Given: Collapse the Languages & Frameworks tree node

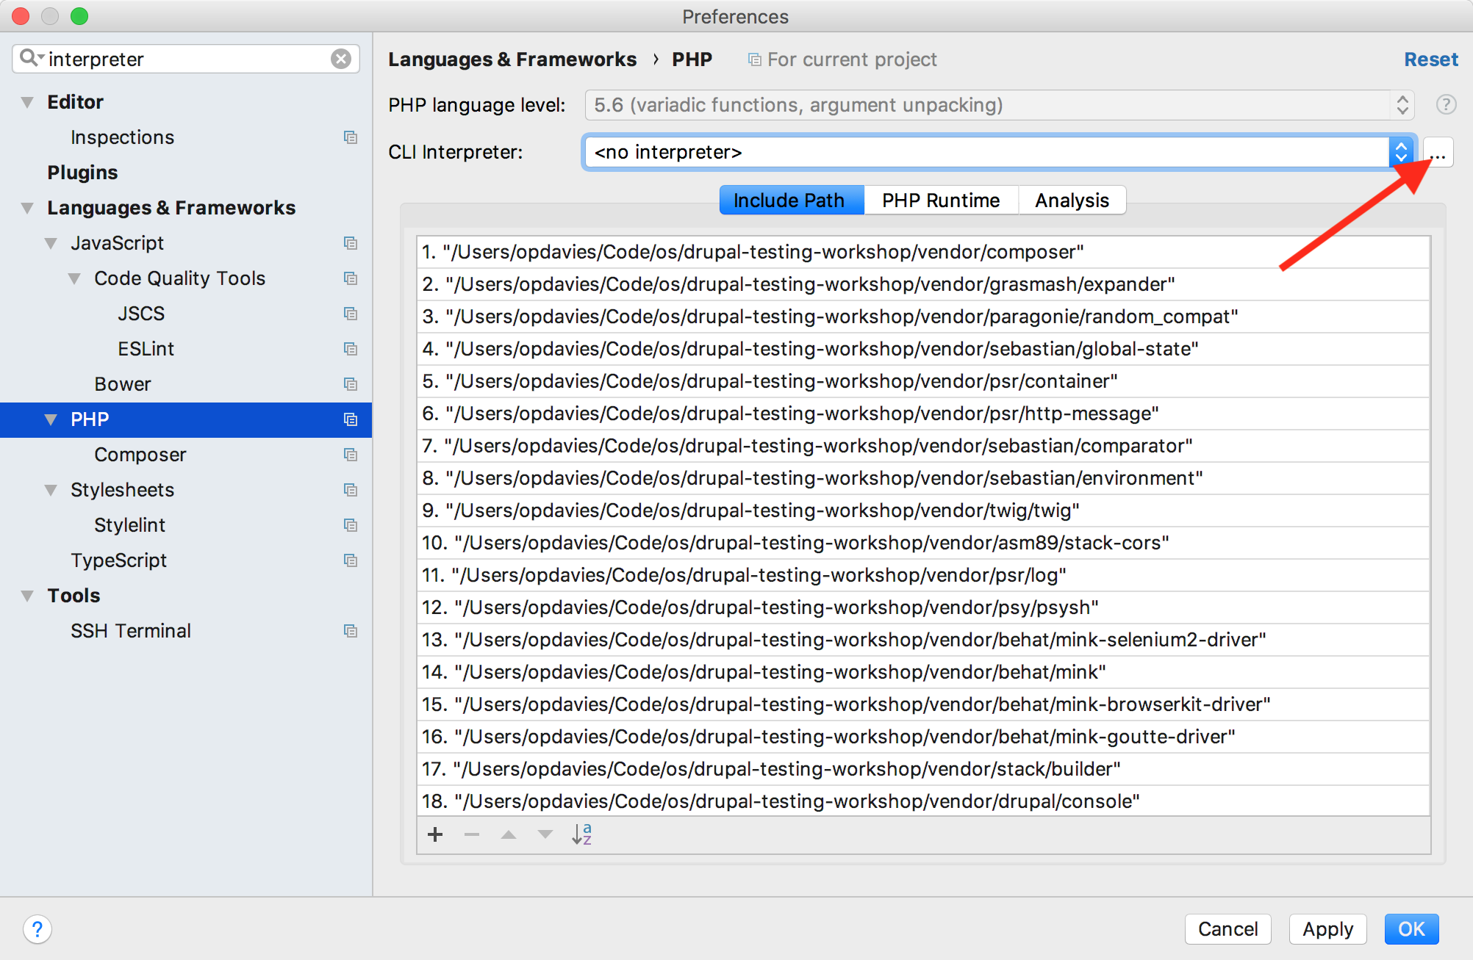Looking at the screenshot, I should click(x=27, y=208).
